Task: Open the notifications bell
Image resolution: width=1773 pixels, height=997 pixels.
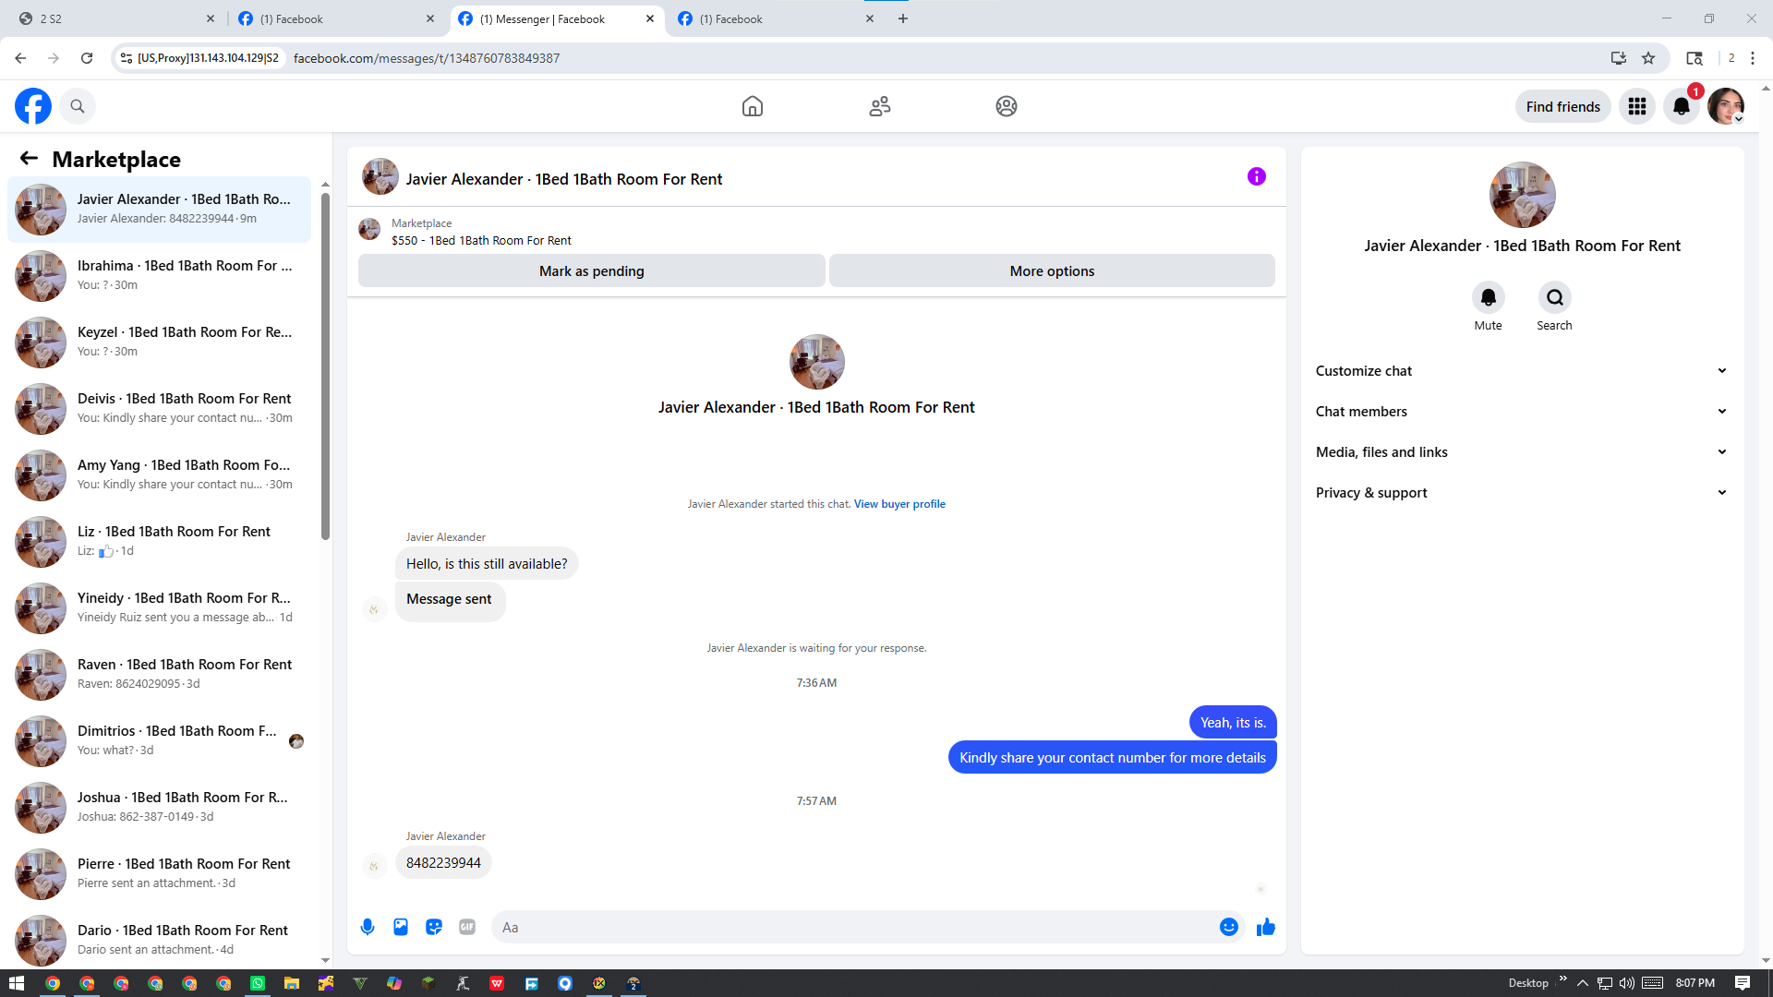Action: (1682, 106)
